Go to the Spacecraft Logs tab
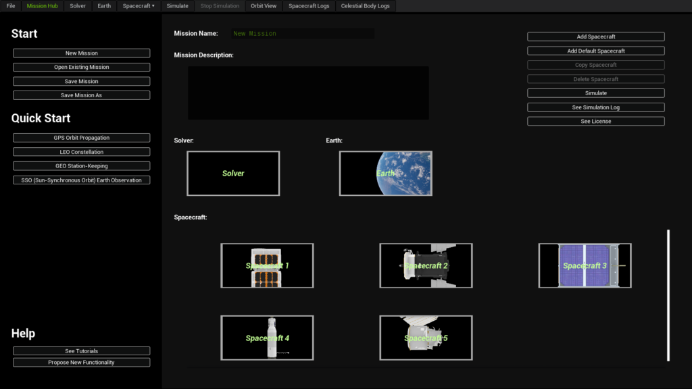Image resolution: width=692 pixels, height=389 pixels. pyautogui.click(x=309, y=6)
